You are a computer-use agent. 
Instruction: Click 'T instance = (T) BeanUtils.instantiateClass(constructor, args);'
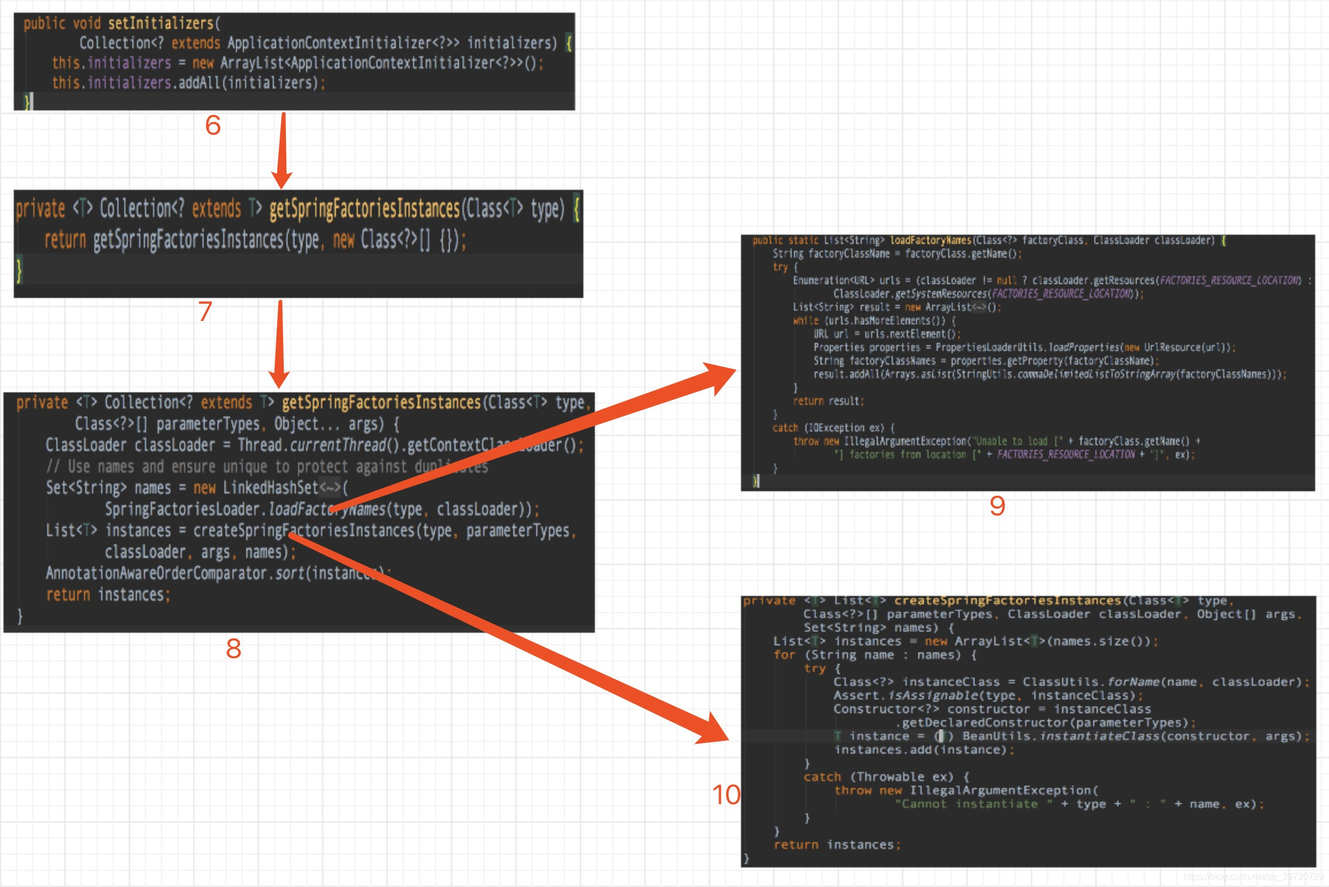(1072, 736)
